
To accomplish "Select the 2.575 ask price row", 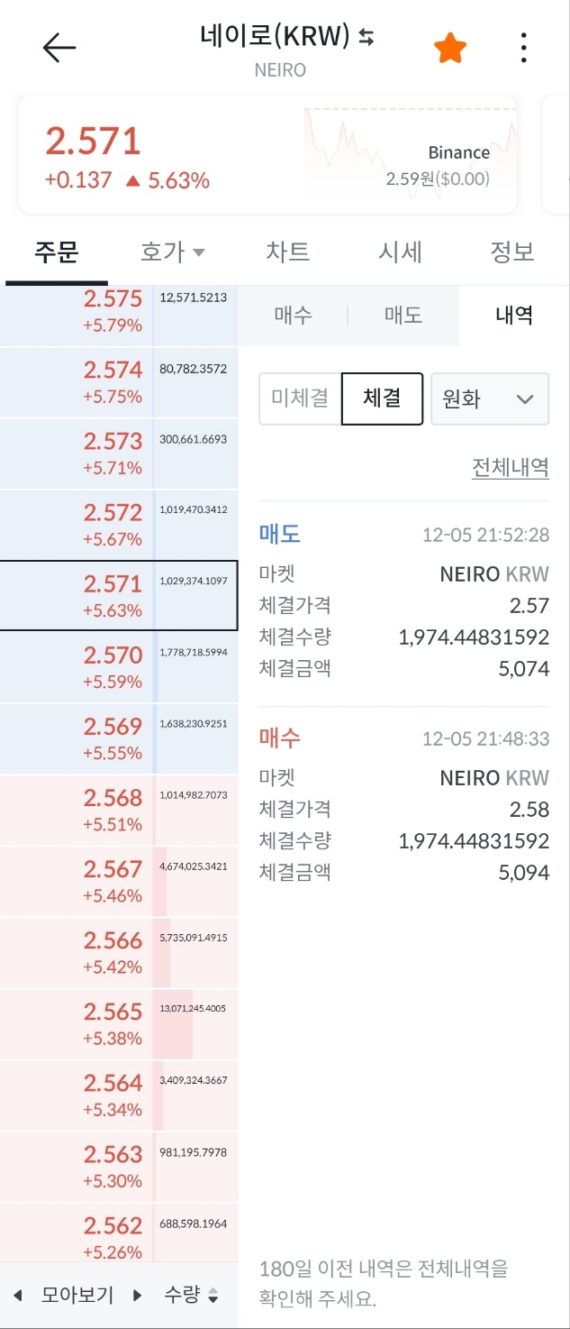I will (x=119, y=312).
